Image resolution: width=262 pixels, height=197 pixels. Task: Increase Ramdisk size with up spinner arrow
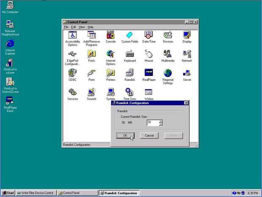[x=161, y=121]
